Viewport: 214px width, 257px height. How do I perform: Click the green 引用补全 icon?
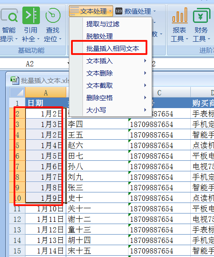(31, 15)
